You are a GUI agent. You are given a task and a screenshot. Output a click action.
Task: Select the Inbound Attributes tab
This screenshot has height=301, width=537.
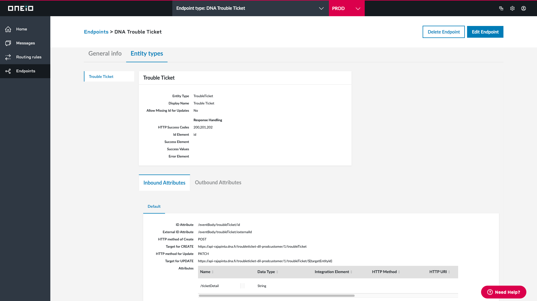tap(164, 183)
